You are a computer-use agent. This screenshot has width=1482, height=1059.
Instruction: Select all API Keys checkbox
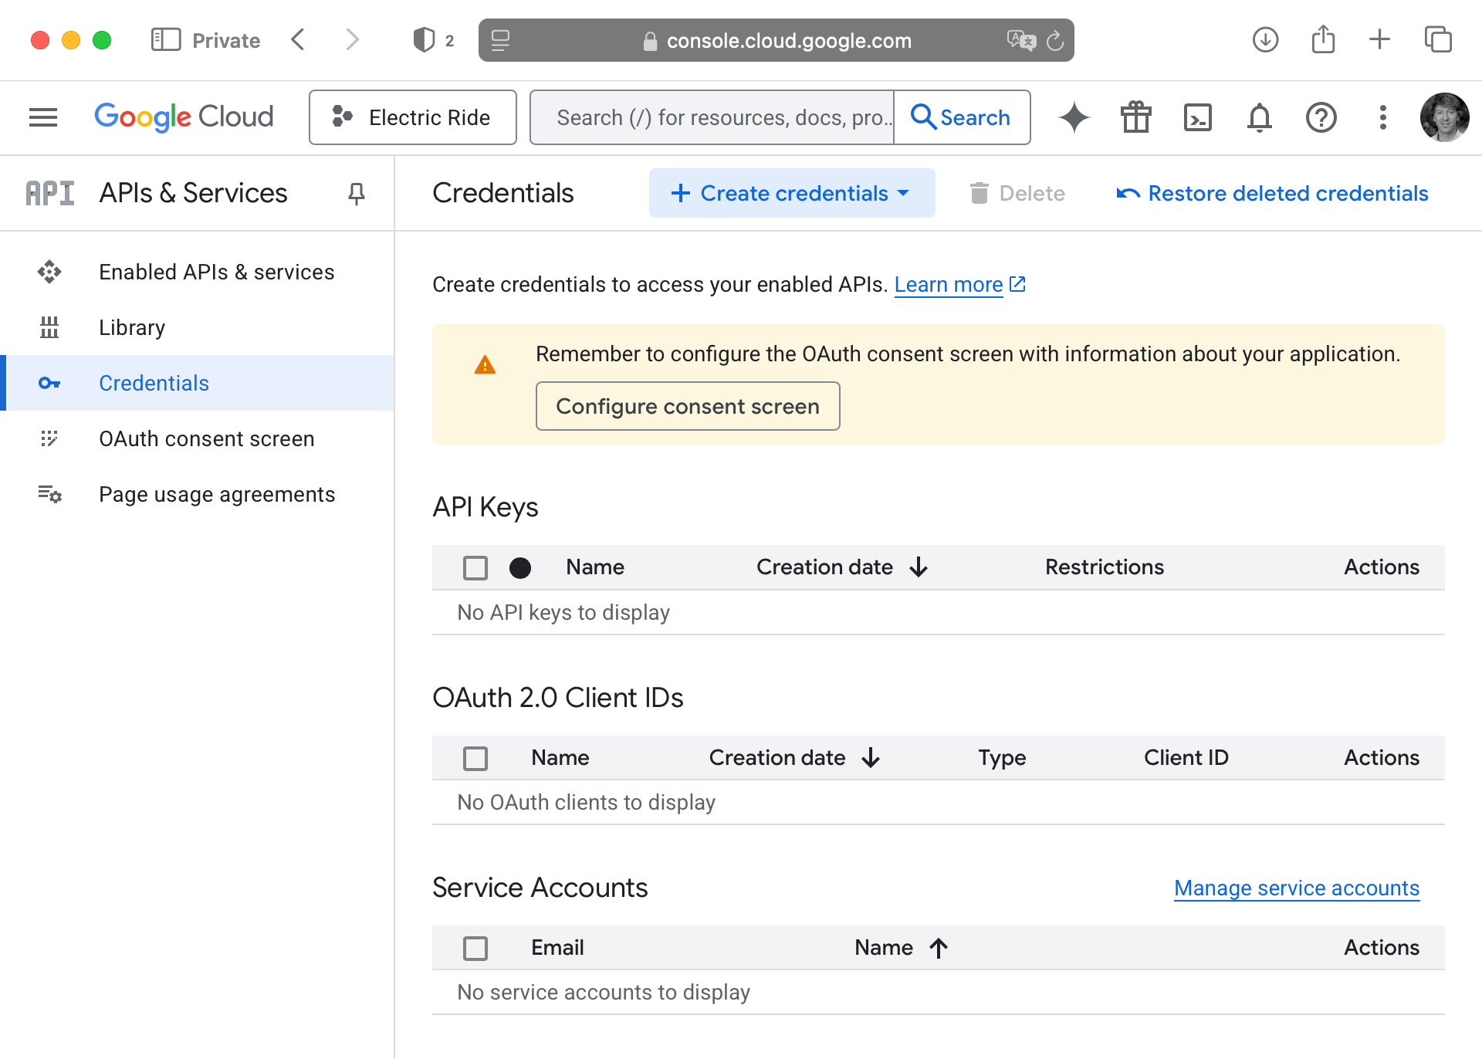(x=475, y=567)
